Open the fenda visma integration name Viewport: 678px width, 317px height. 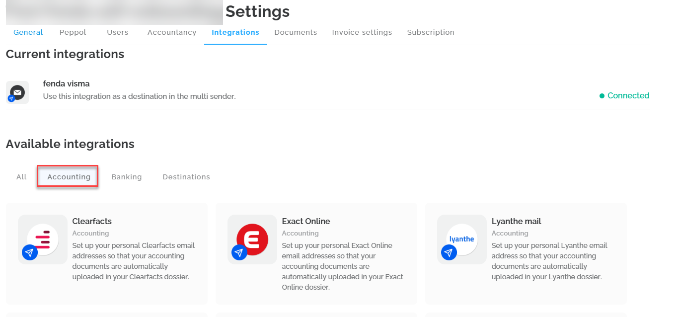(x=67, y=83)
